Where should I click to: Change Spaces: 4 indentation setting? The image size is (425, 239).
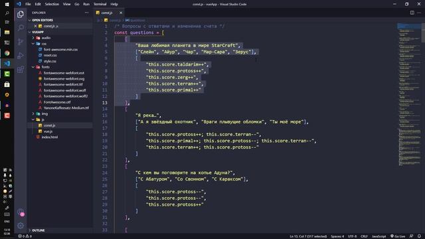click(x=337, y=236)
